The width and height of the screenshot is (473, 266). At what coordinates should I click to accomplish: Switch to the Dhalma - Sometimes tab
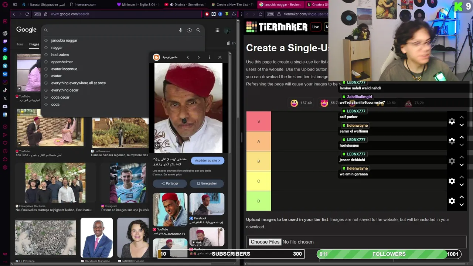[187, 4]
